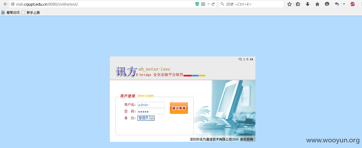Click the V2.1.0.44 version text

point(246,59)
